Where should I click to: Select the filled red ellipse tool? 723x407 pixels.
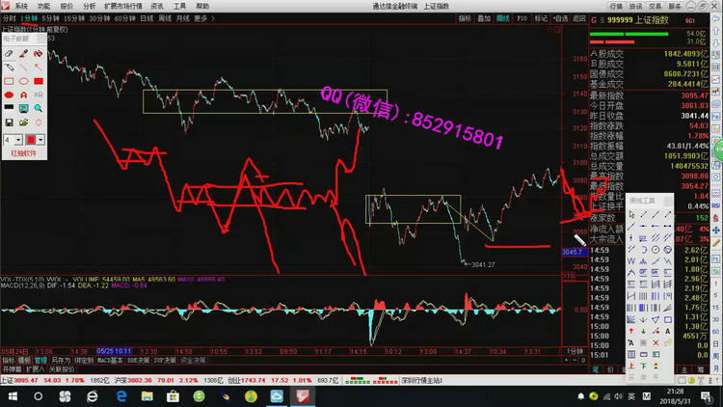pos(10,95)
